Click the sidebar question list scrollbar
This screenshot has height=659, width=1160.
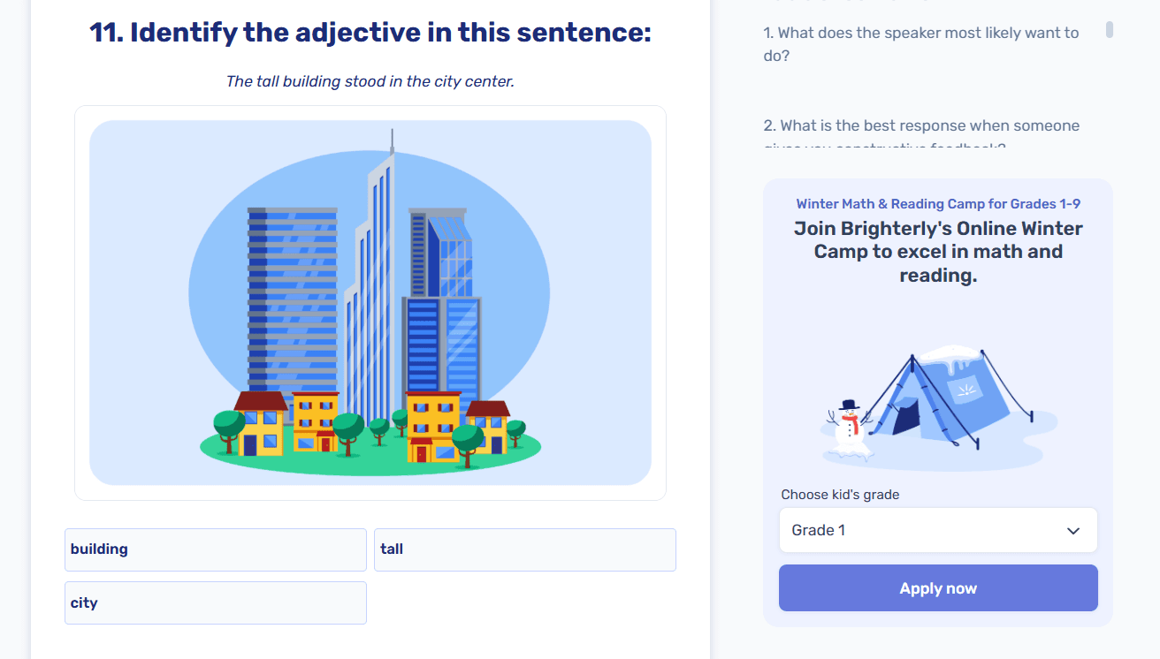(x=1110, y=30)
